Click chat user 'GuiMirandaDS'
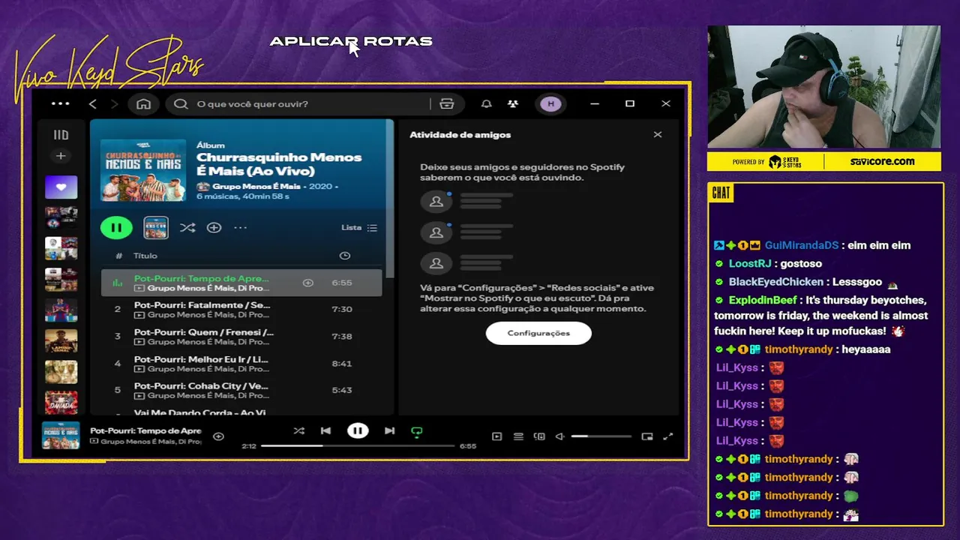The width and height of the screenshot is (960, 540). point(801,245)
